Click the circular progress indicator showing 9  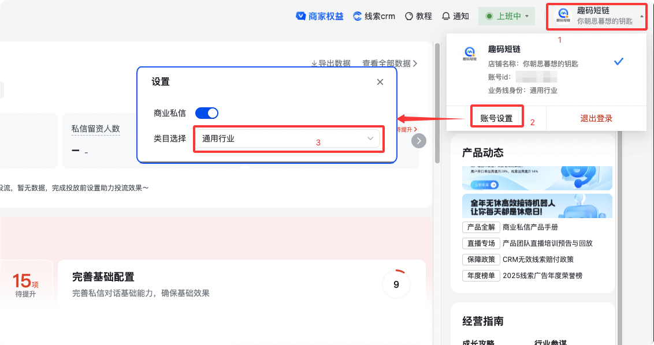[x=396, y=284]
